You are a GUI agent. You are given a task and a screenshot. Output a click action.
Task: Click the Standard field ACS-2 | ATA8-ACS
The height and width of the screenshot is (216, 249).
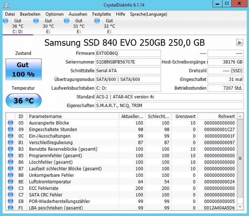170,97
